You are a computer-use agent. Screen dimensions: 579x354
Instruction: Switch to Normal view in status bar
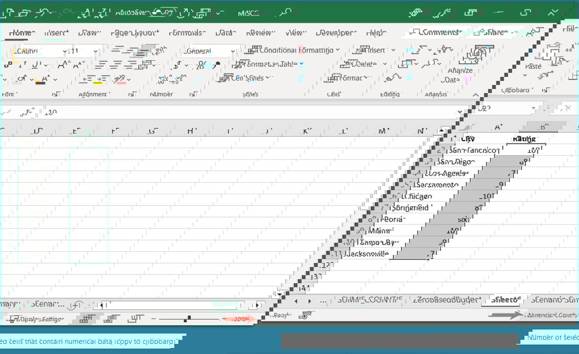click(x=87, y=319)
